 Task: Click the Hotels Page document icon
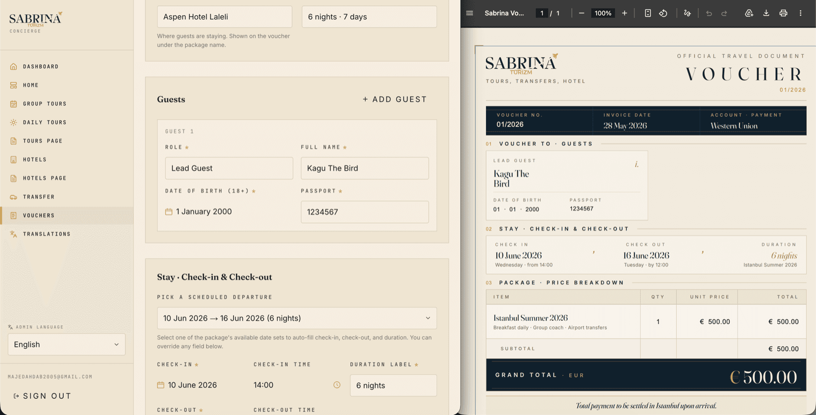tap(14, 178)
